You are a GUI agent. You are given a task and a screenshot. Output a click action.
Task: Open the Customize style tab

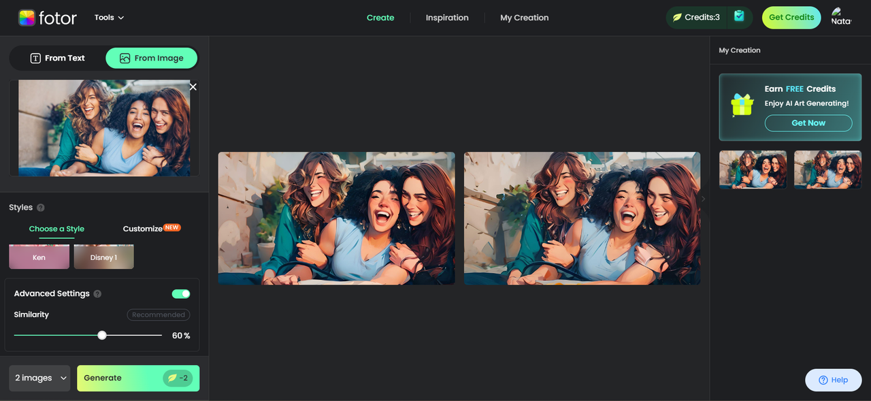coord(151,229)
